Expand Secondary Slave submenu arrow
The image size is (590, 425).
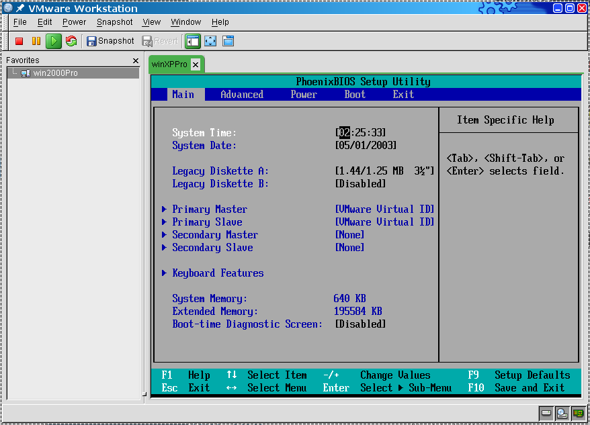(x=164, y=248)
